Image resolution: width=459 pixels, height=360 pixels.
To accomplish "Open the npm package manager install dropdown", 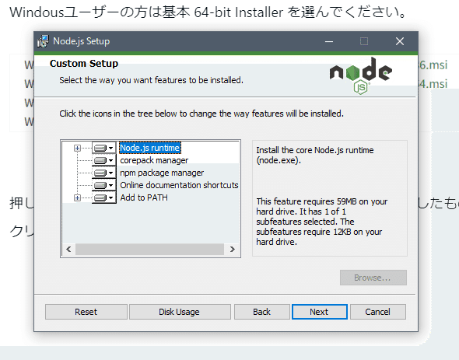I will coord(104,173).
